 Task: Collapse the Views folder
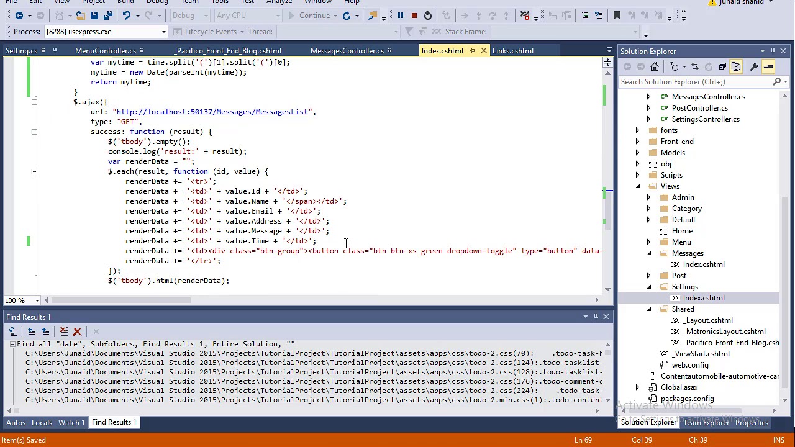[637, 186]
